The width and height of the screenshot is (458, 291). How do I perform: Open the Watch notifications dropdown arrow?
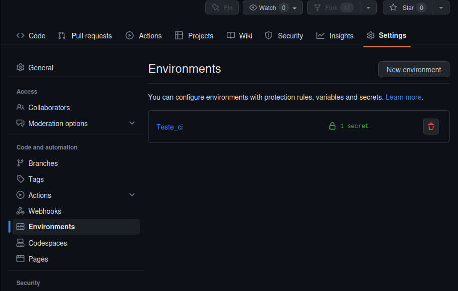click(x=295, y=8)
